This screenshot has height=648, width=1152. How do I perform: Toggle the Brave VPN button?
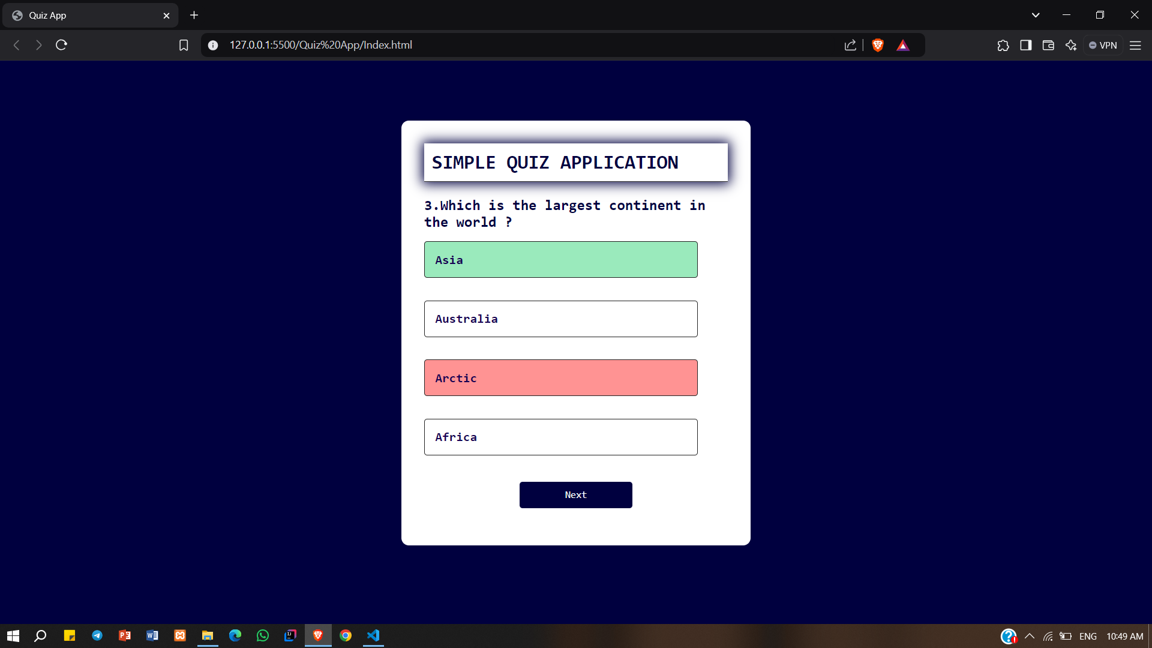[x=1103, y=45]
